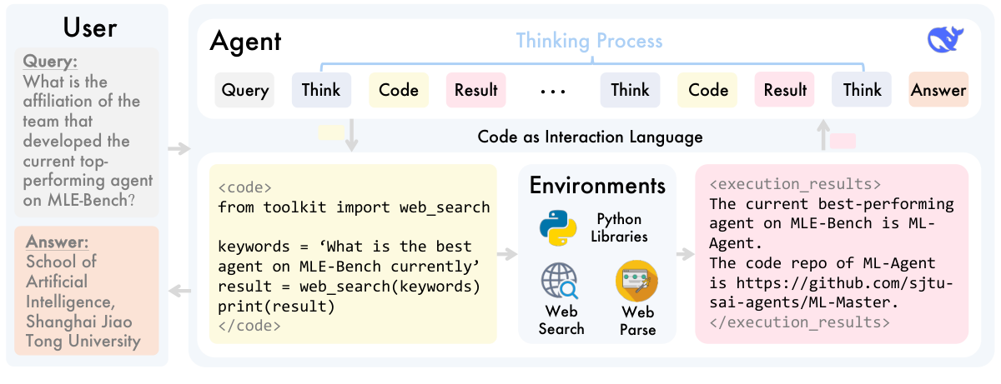Screen dimensions: 1001x384
Task: Click the Python Libraries logo icon
Action: coord(558,227)
